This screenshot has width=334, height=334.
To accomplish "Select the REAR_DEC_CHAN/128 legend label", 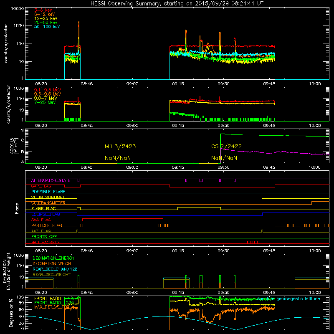I will (55, 269).
